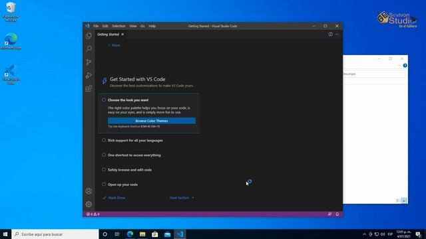Select 'Open up your code' step
Screen dimensions: 426x239
(x=122, y=185)
